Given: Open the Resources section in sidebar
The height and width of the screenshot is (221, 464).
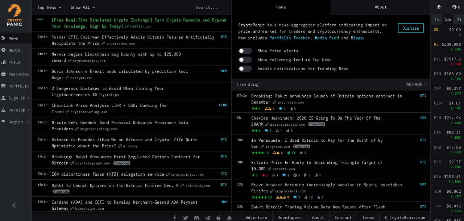Looking at the screenshot, I should tap(16, 74).
